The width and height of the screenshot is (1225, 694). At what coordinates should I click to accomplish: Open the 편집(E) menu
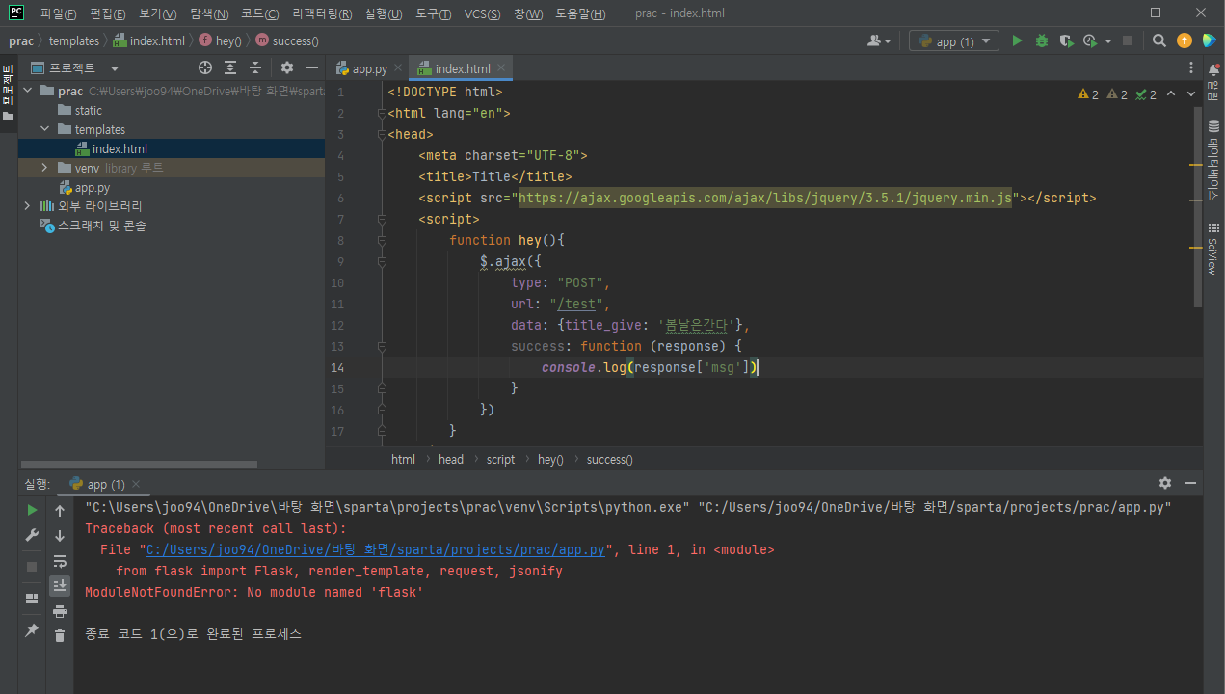[107, 13]
